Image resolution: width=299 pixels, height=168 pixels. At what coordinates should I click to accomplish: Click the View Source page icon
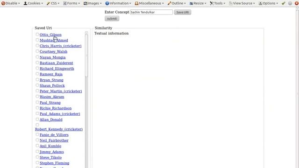pyautogui.click(x=230, y=3)
